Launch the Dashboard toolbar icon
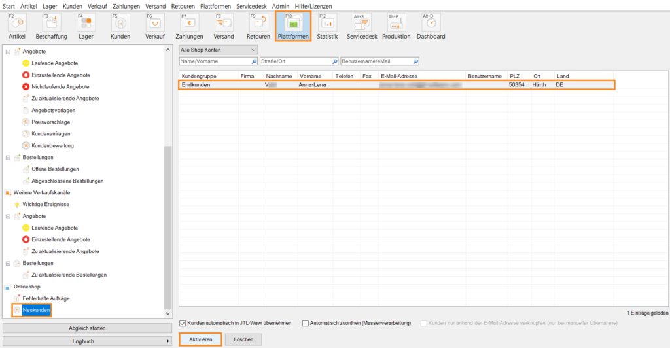The width and height of the screenshot is (670, 348). (431, 24)
